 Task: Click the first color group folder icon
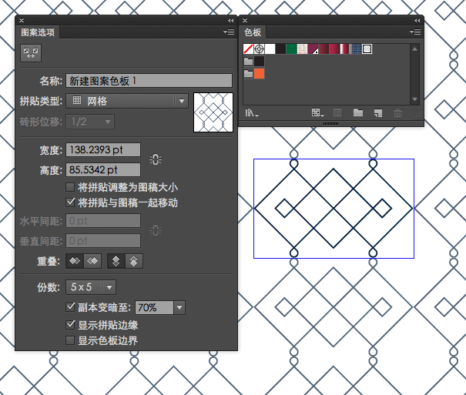point(248,61)
